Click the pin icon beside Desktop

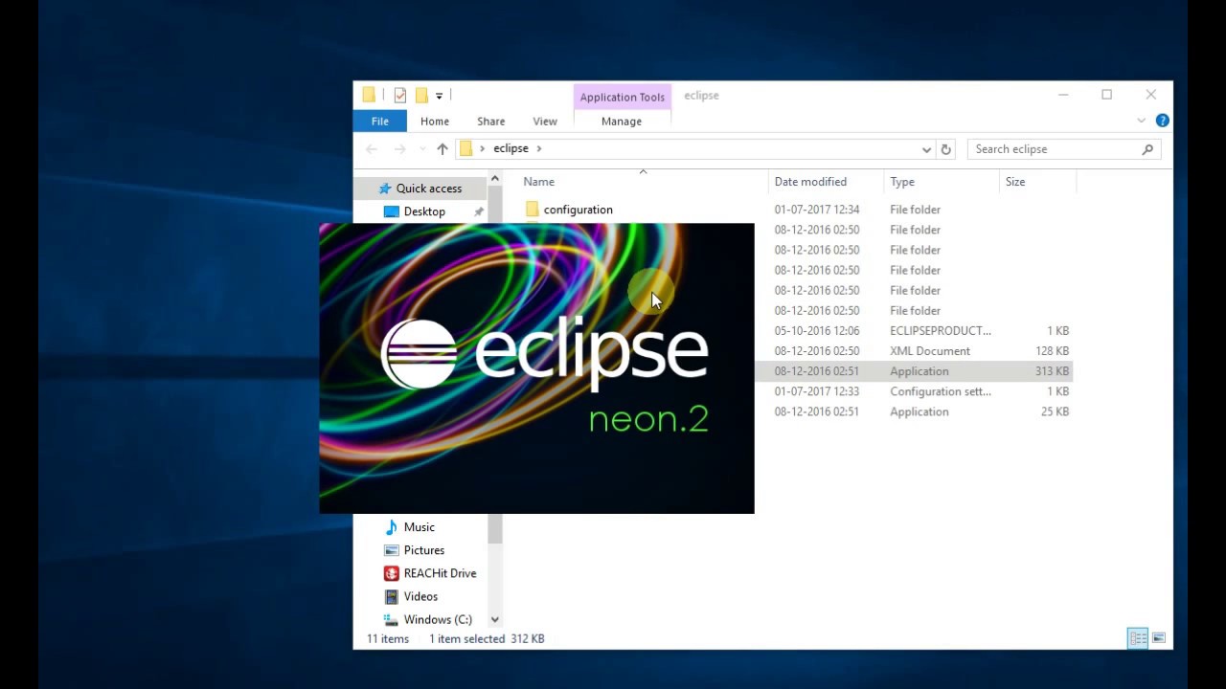pyautogui.click(x=478, y=211)
